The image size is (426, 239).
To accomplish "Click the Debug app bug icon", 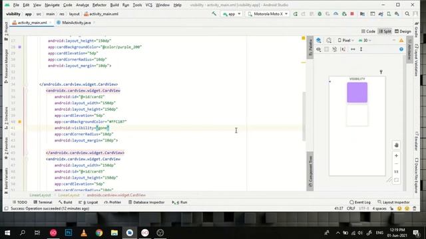I will (319, 14).
